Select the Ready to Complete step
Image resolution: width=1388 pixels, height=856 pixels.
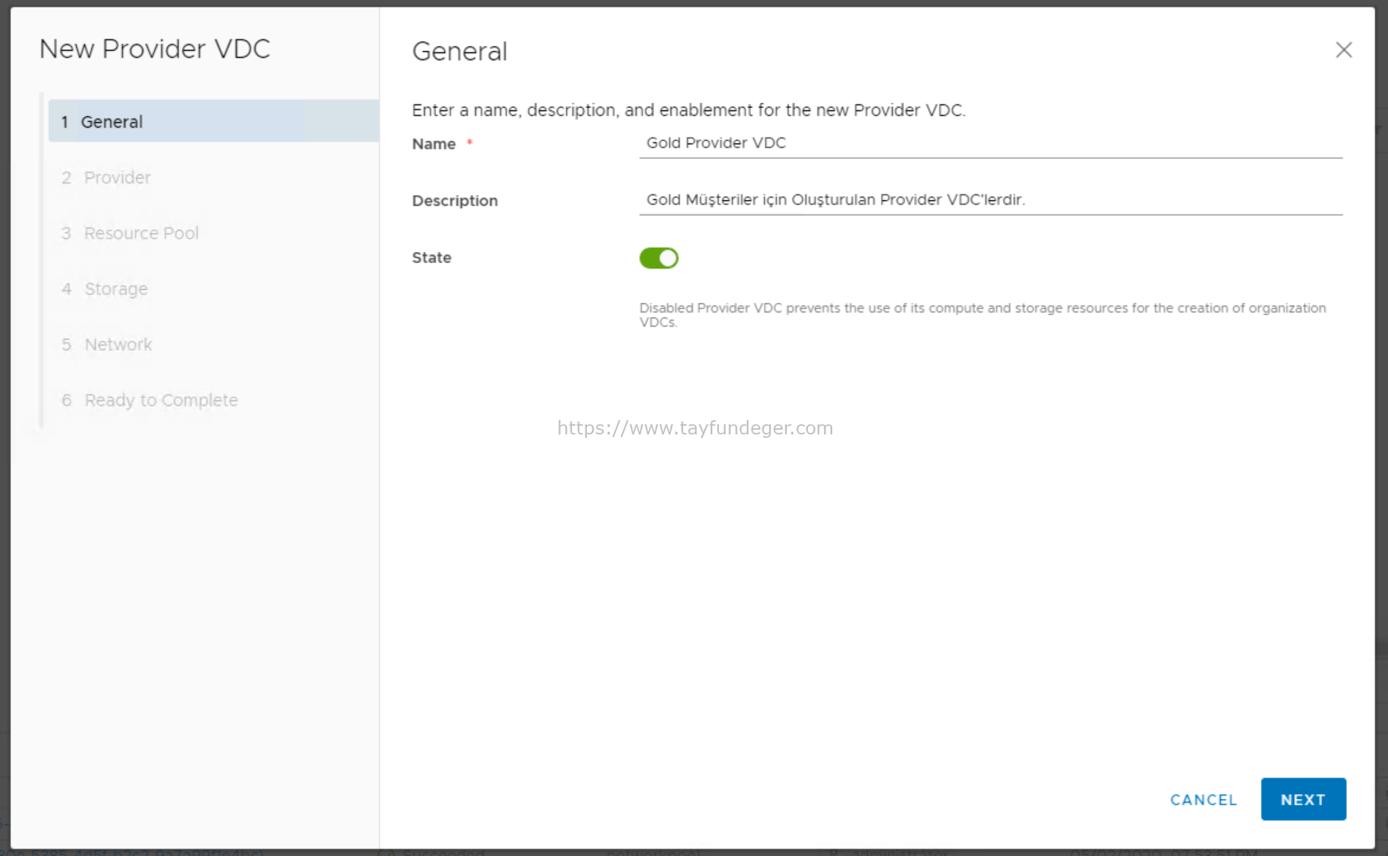click(161, 400)
